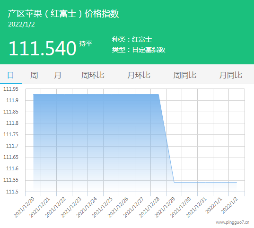Show the 周环比 week-over-week tab
254x228 pixels.
[93, 75]
